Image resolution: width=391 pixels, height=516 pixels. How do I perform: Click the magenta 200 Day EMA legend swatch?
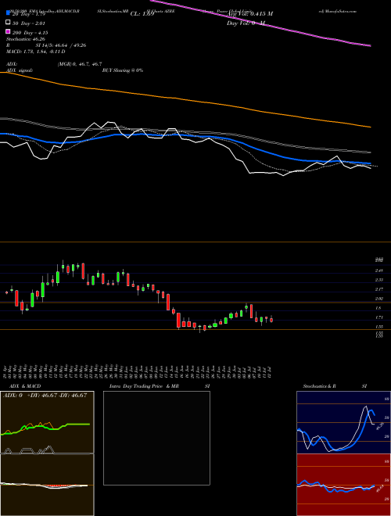click(9, 32)
